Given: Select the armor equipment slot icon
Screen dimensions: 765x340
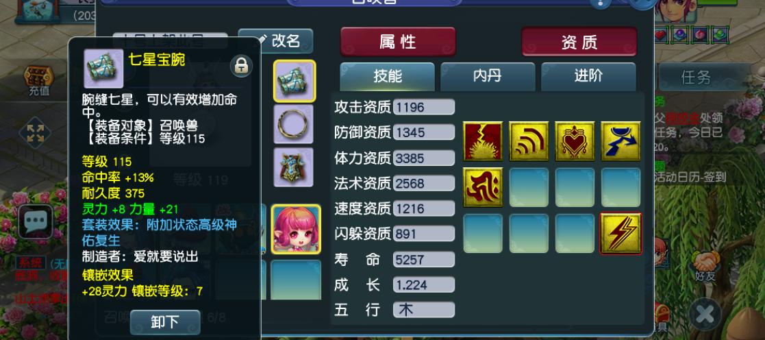Looking at the screenshot, I should pyautogui.click(x=293, y=167).
